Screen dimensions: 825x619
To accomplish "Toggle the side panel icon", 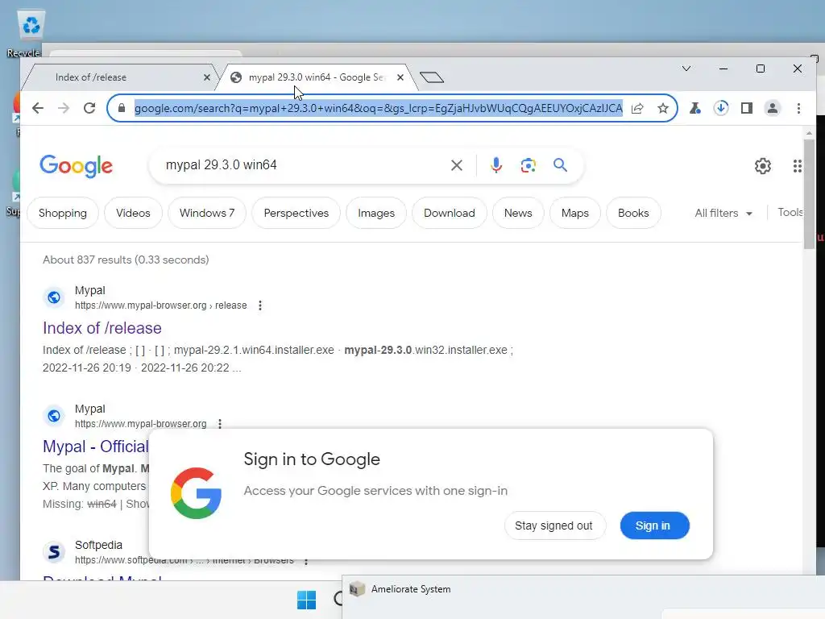I will tap(747, 109).
